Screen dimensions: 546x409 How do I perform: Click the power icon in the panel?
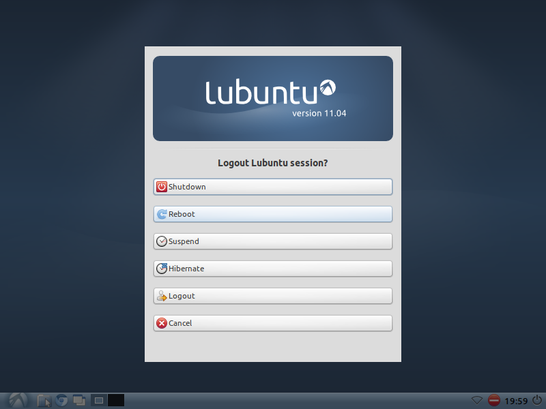[x=537, y=400]
